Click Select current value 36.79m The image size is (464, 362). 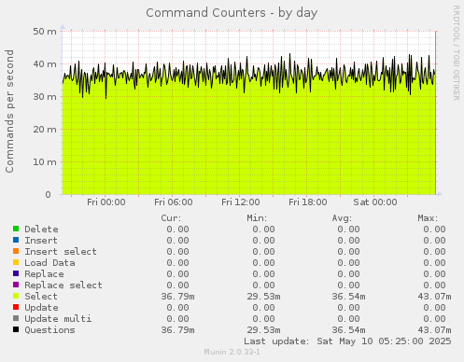pyautogui.click(x=177, y=297)
